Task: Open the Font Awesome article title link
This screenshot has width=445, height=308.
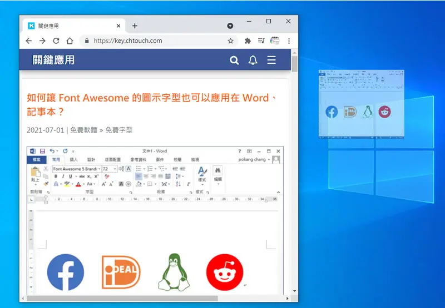Action: coord(152,104)
